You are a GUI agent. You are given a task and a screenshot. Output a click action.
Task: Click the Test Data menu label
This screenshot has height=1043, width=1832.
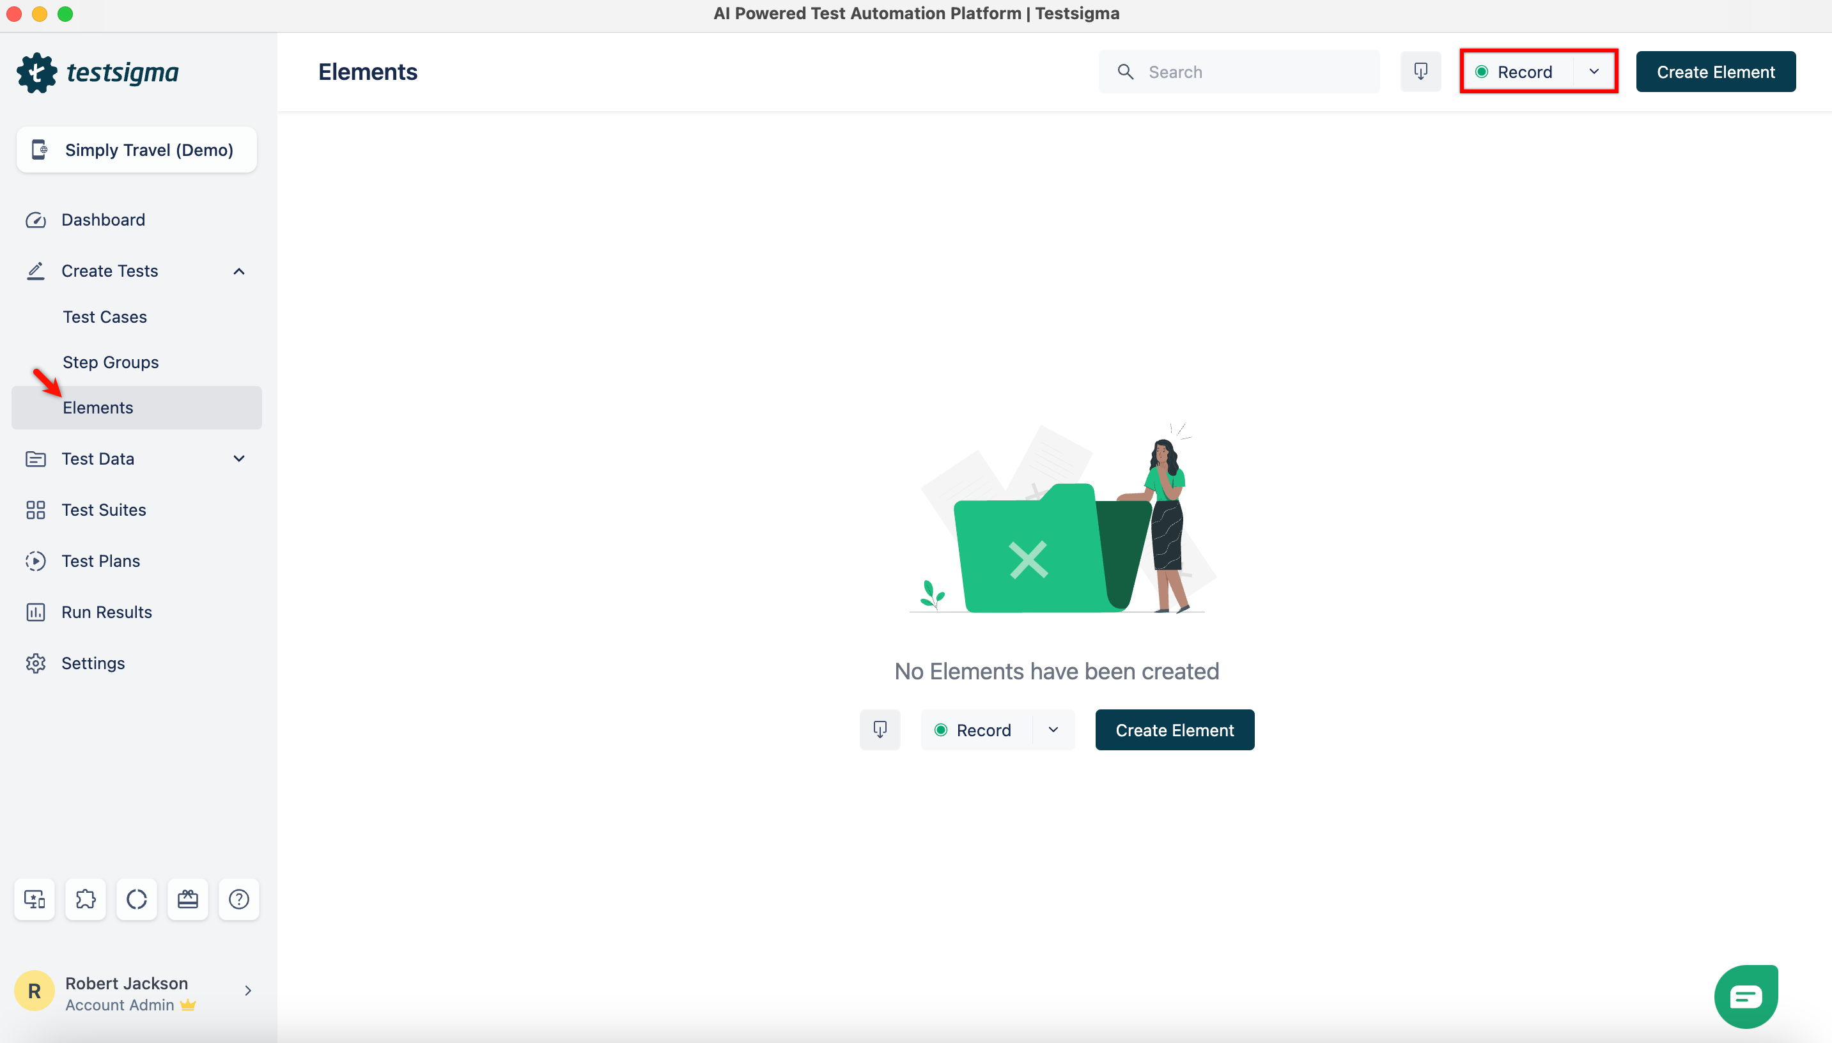(x=97, y=458)
